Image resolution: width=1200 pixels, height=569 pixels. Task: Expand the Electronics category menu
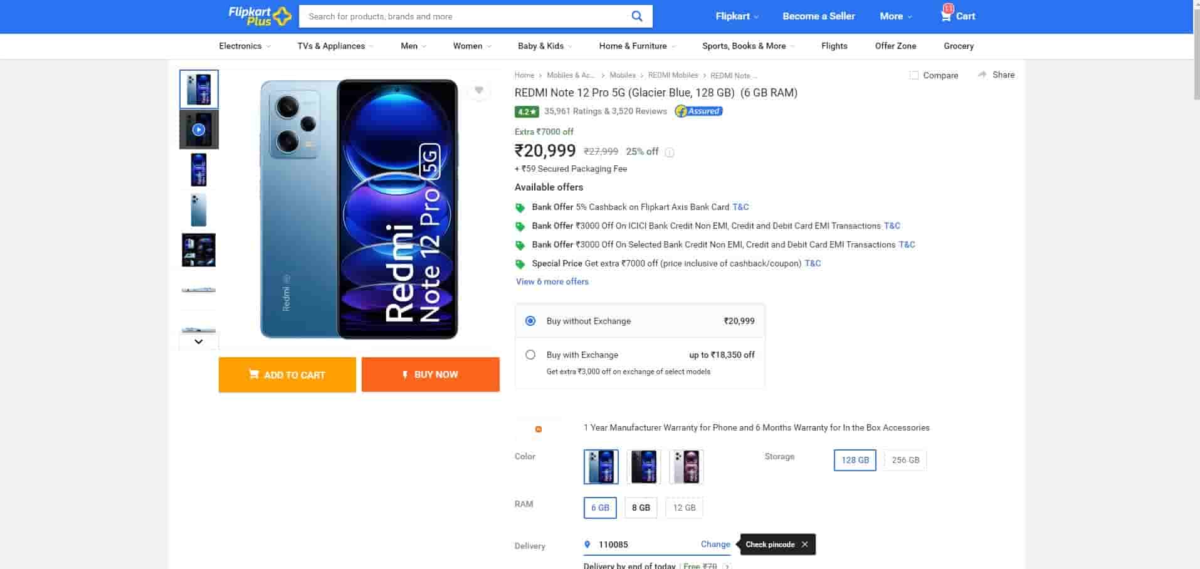pos(245,46)
